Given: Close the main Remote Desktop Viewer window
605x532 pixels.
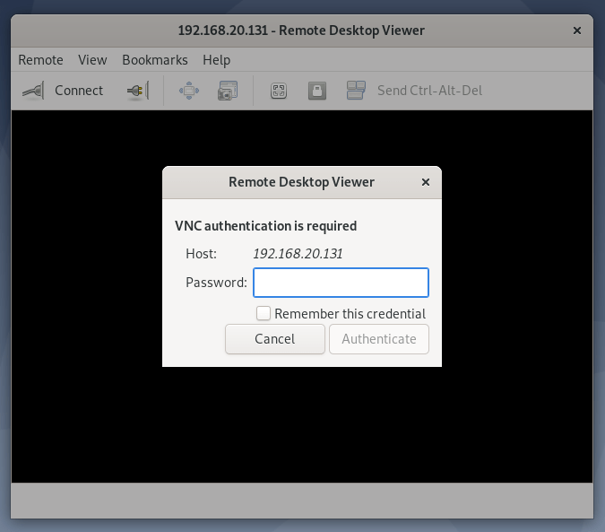Looking at the screenshot, I should tap(577, 31).
